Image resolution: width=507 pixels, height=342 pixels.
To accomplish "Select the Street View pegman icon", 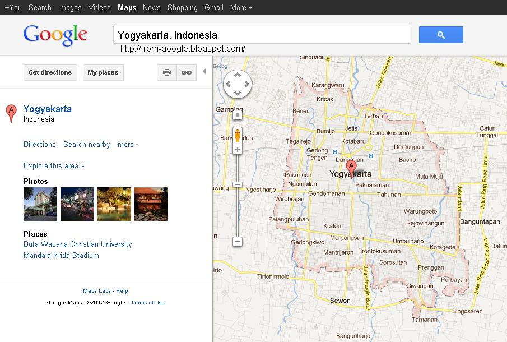I will pos(238,136).
